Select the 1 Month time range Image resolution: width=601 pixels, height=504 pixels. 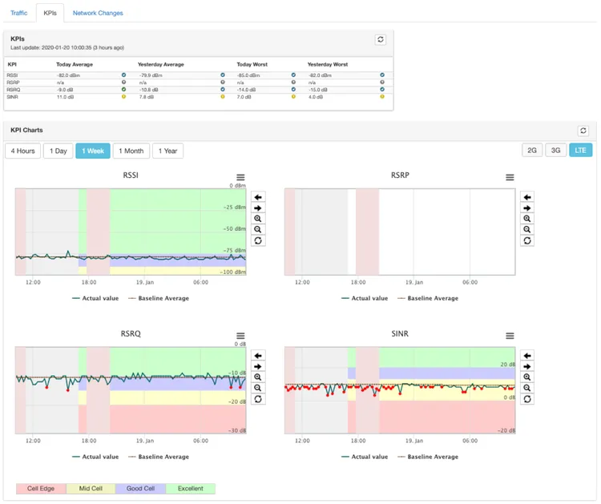(x=131, y=151)
